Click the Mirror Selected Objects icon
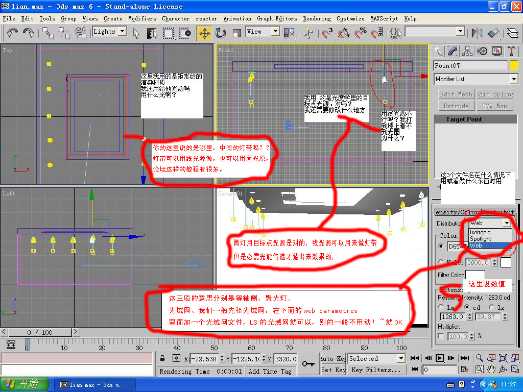 click(x=477, y=33)
